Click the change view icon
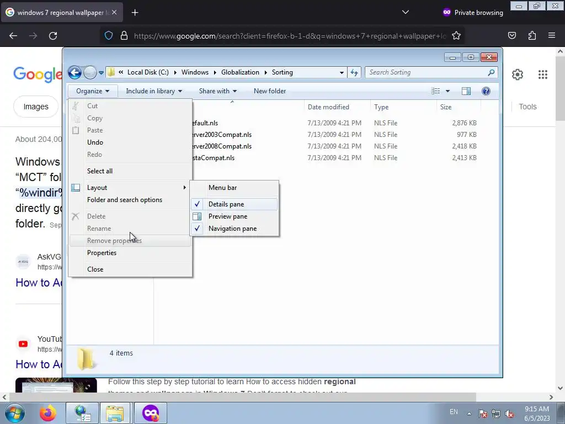 click(x=436, y=91)
